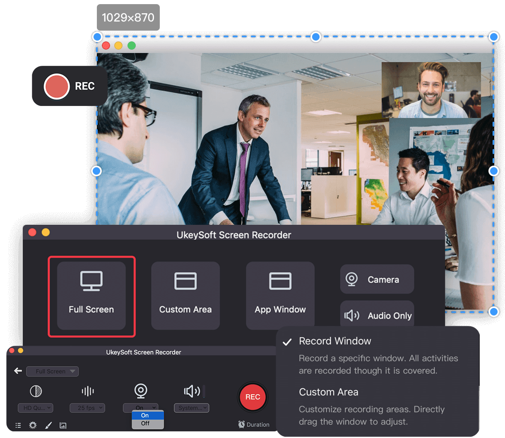Viewport: 505px width, 438px height.
Task: Click the webcam icon beside Camera label
Action: pos(352,279)
